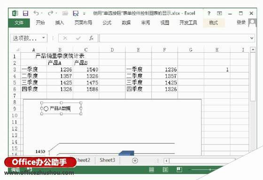The height and width of the screenshot is (180, 263).
Task: Switch to Page Break Preview icon
Action: pyautogui.click(x=179, y=170)
